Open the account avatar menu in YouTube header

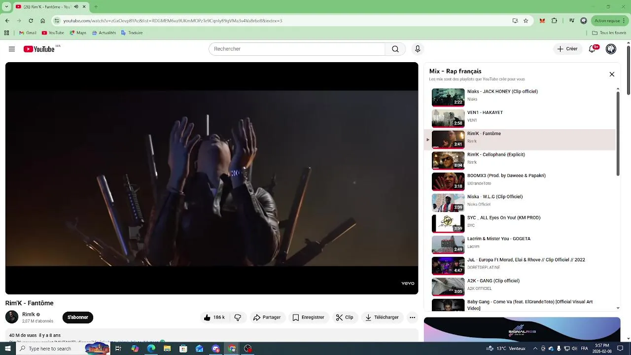coord(611,49)
